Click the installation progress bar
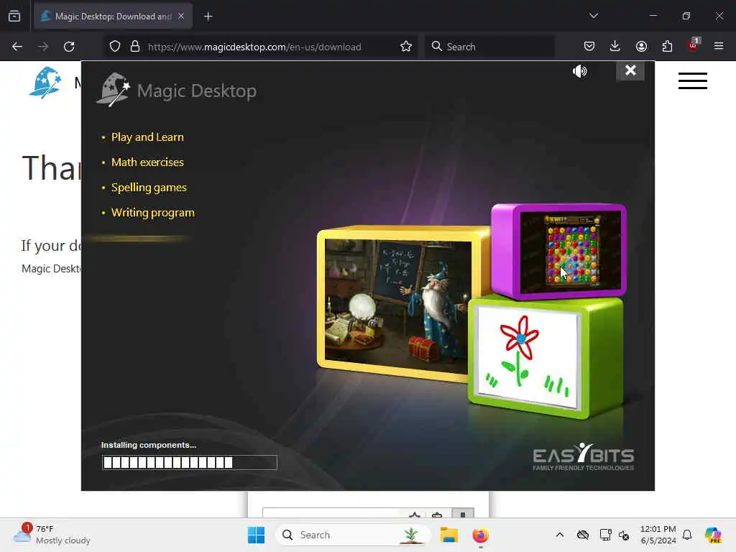This screenshot has width=736, height=552. tap(190, 462)
